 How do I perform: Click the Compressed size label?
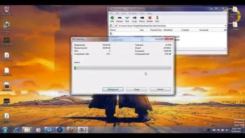pyautogui.click(x=142, y=54)
